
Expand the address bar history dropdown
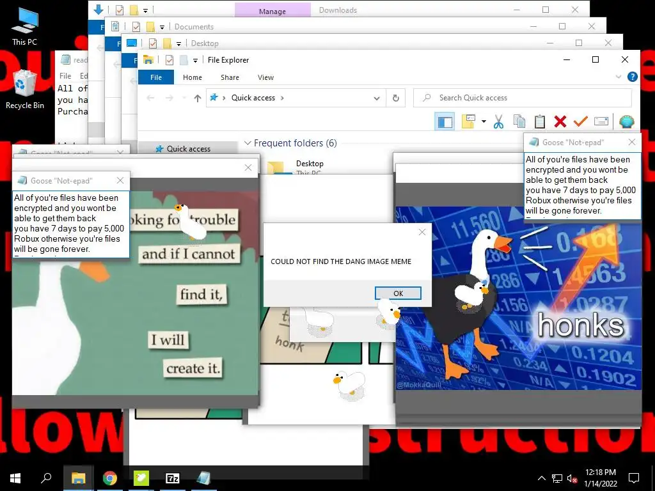[x=376, y=98]
